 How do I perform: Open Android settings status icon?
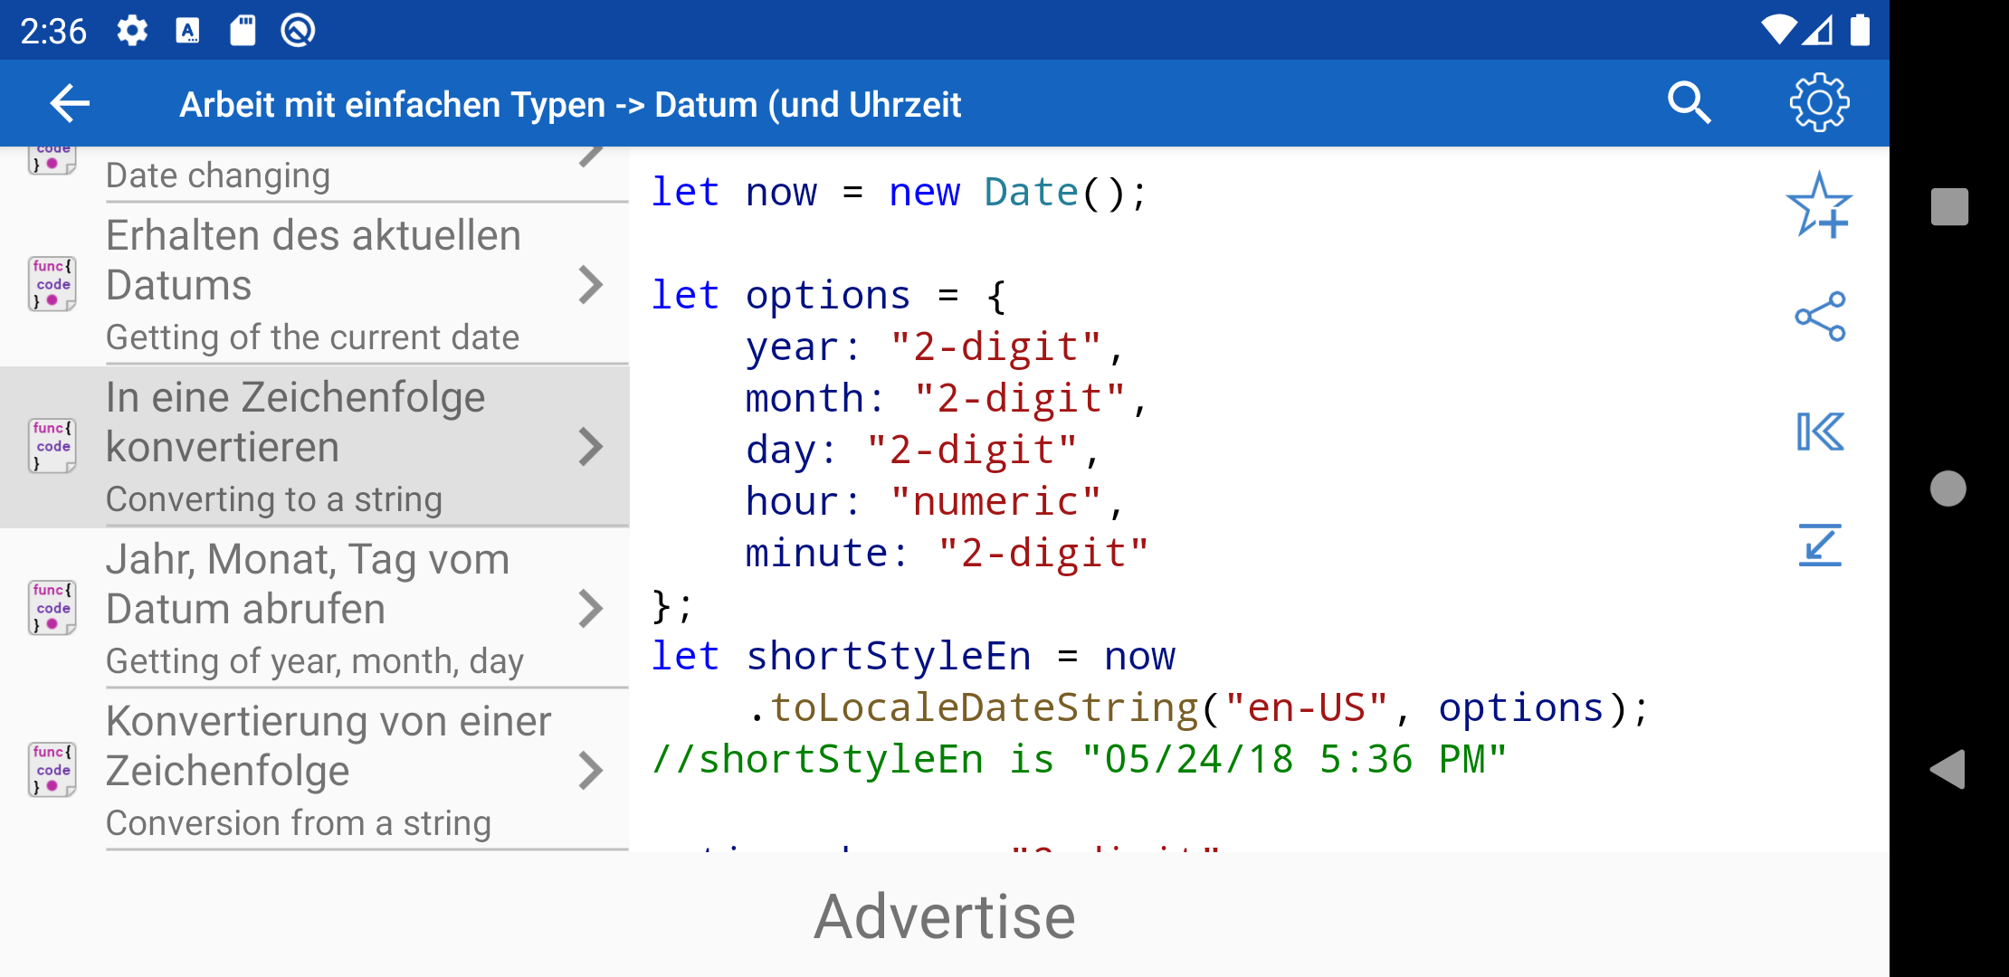click(x=132, y=31)
